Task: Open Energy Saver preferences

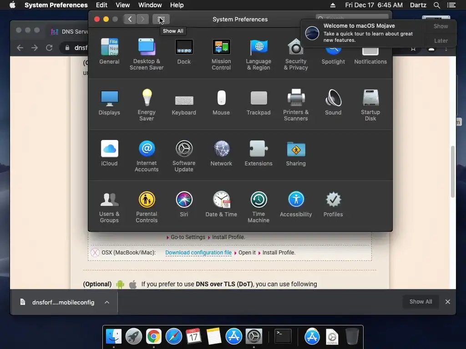Action: click(147, 105)
